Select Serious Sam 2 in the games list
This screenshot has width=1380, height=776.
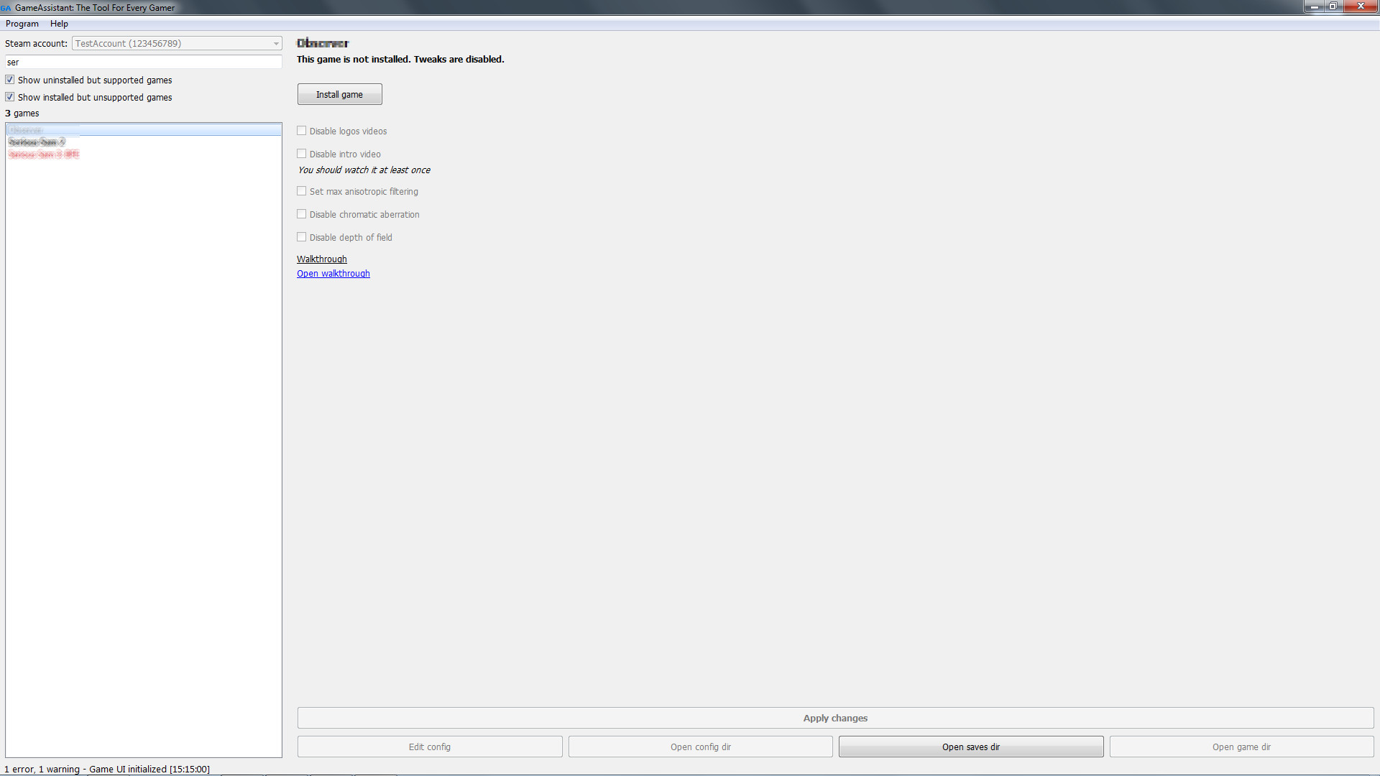37,142
